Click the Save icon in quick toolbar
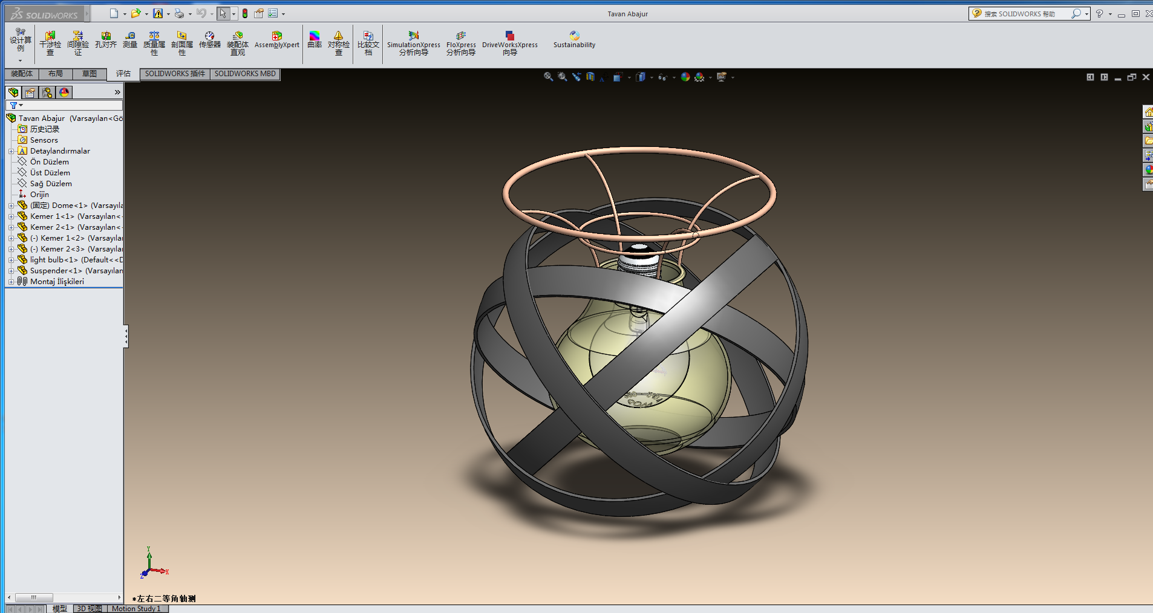 (x=158, y=13)
